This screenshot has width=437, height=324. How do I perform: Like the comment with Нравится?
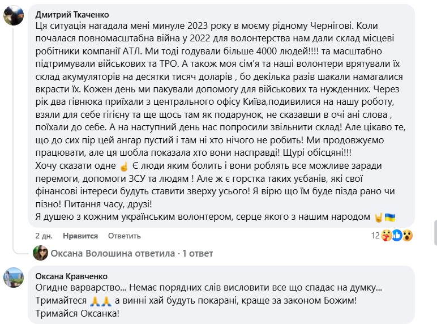point(80,236)
